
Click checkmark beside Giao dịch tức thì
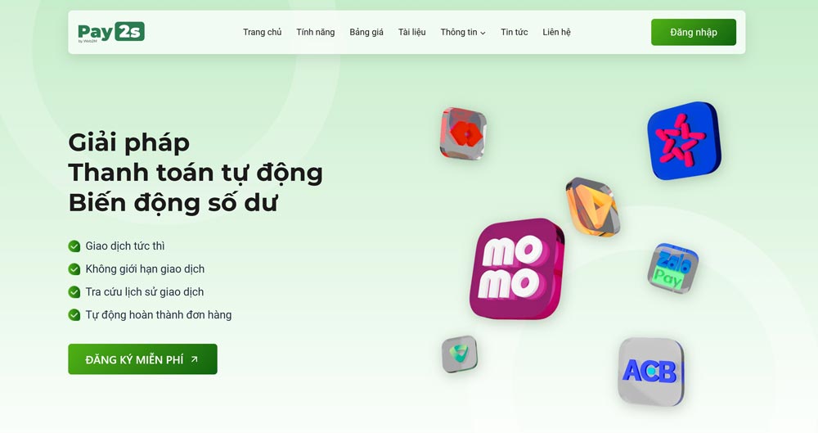pos(74,246)
